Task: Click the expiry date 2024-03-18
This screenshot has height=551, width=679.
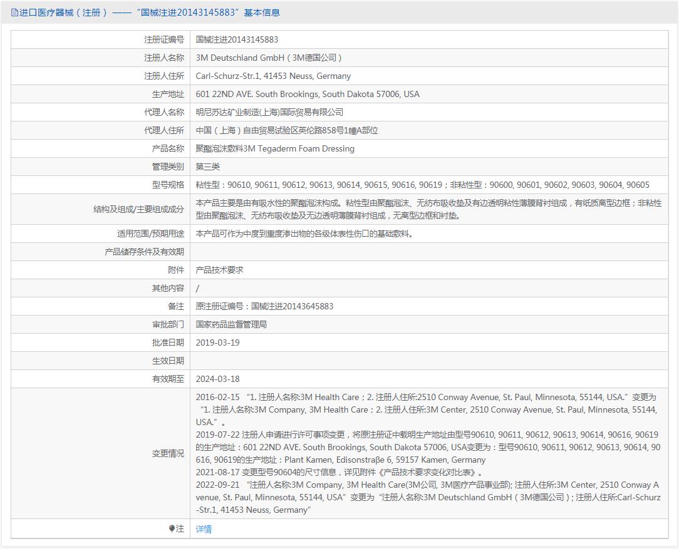Action: (217, 379)
